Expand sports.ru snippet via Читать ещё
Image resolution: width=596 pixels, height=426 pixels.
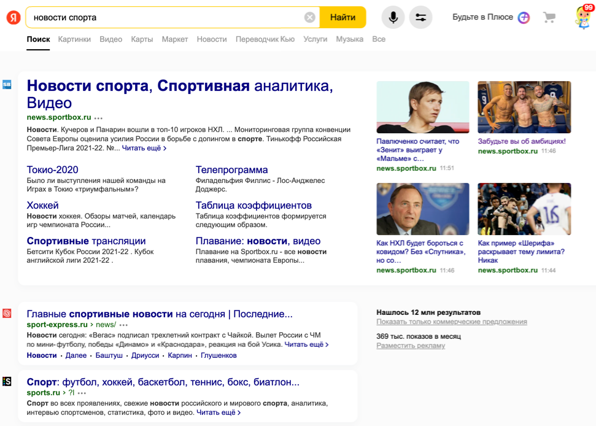219,412
